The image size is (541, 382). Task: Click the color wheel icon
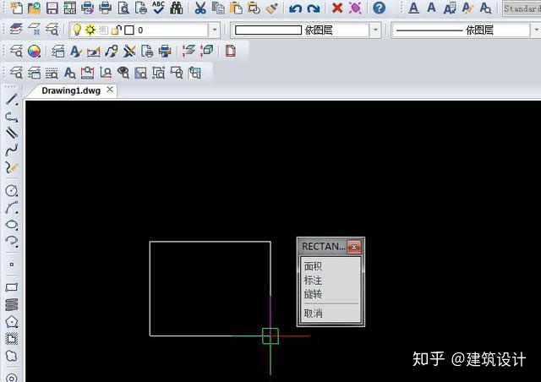click(34, 52)
